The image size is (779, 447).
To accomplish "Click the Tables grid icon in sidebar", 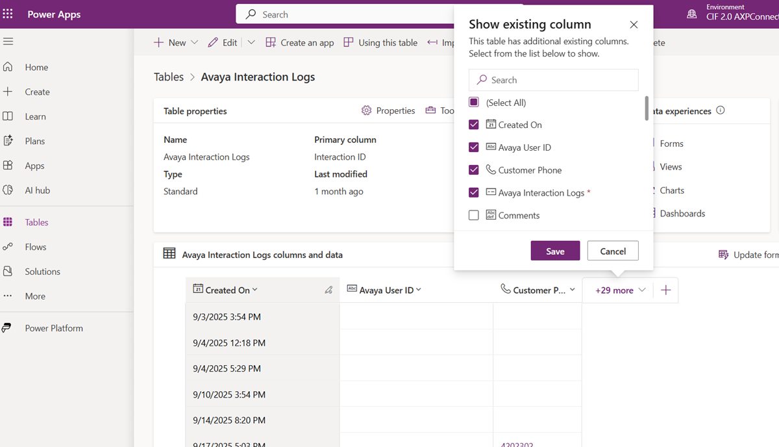I will (x=8, y=222).
